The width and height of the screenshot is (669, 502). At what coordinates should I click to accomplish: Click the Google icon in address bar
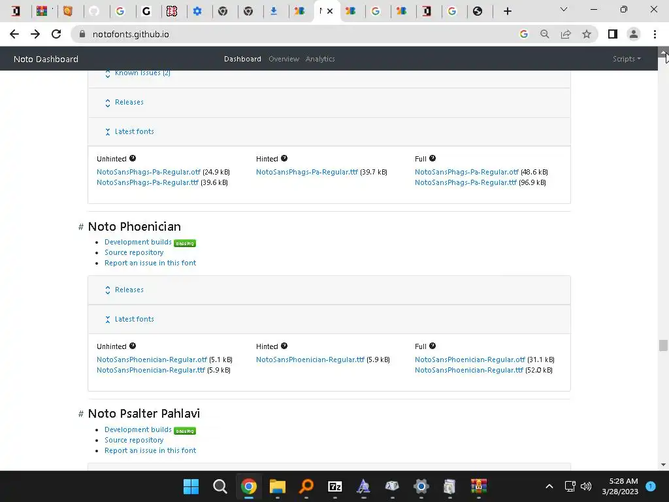coord(523,34)
